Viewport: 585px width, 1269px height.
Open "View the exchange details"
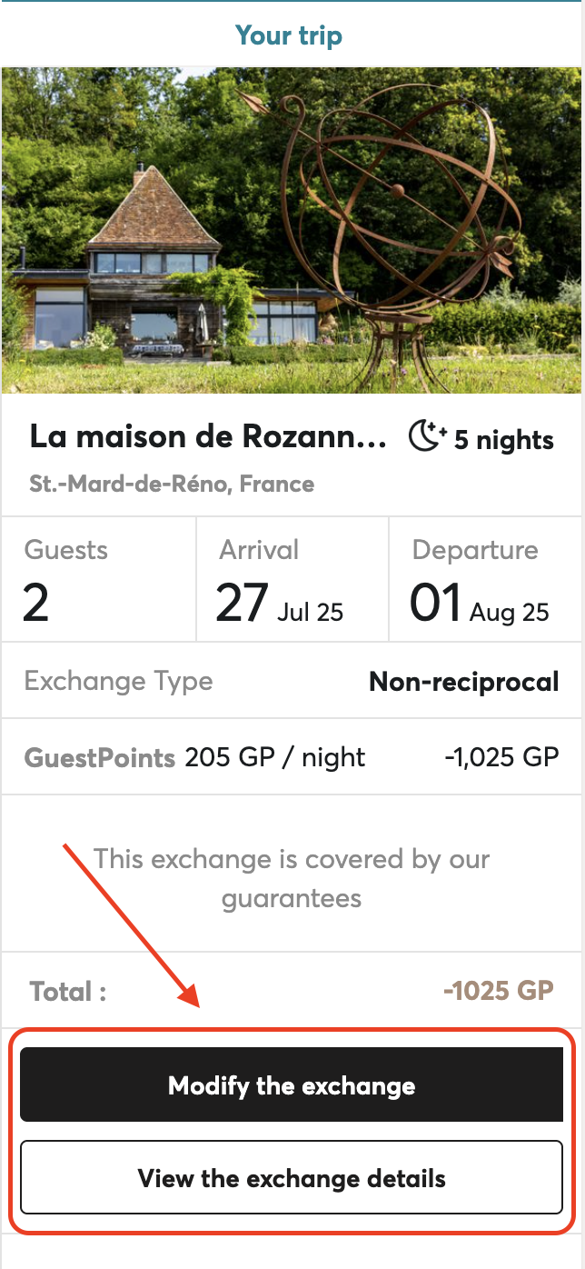click(x=292, y=1179)
